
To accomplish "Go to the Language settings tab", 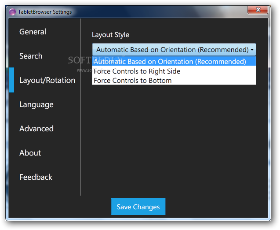I will click(36, 104).
